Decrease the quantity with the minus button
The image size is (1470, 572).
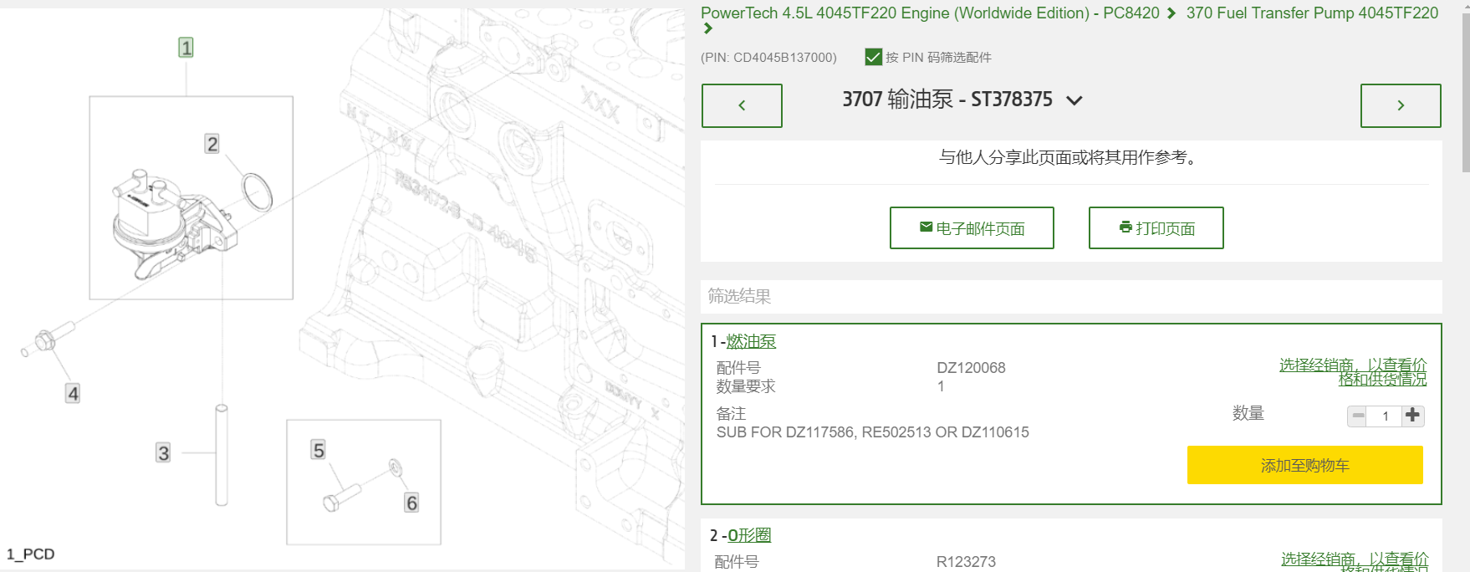pyautogui.click(x=1358, y=416)
